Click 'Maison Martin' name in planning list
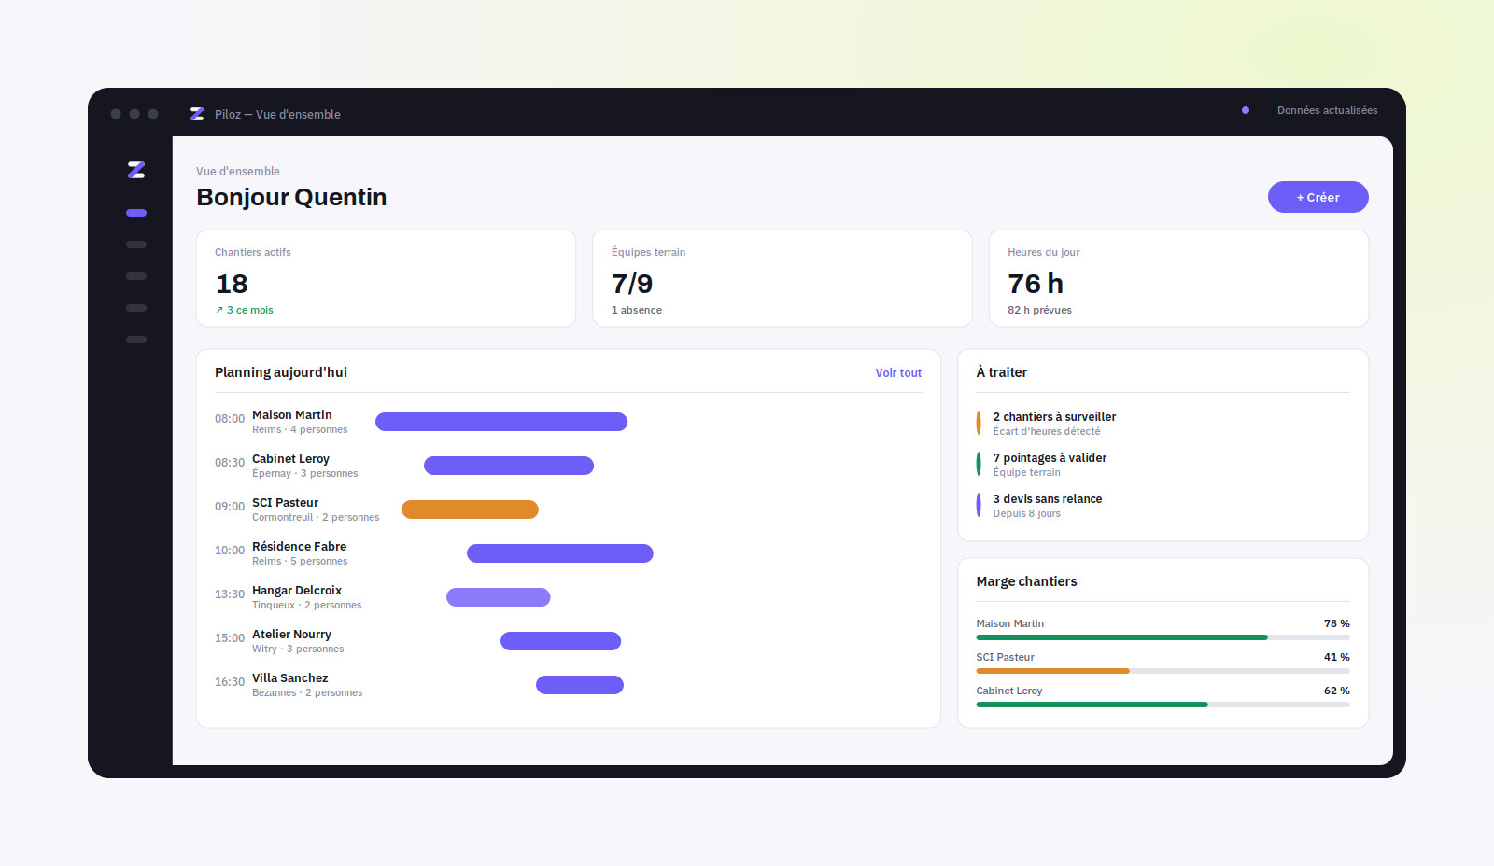Viewport: 1494px width, 866px height. click(291, 415)
